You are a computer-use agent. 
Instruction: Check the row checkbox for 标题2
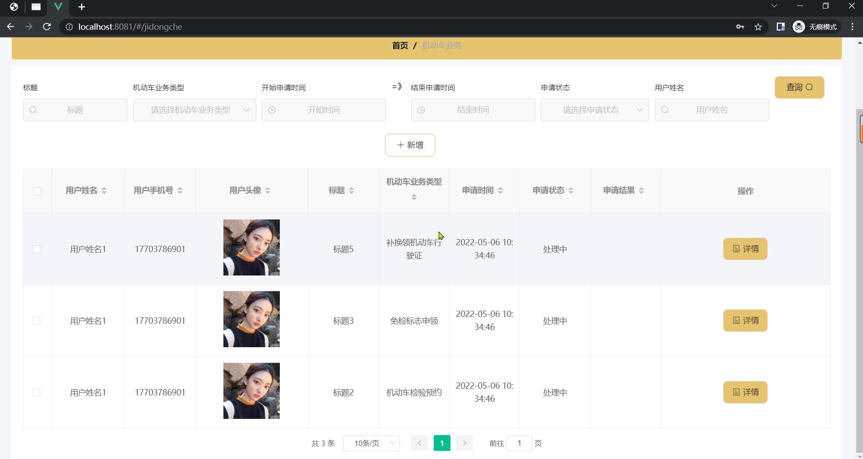37,393
